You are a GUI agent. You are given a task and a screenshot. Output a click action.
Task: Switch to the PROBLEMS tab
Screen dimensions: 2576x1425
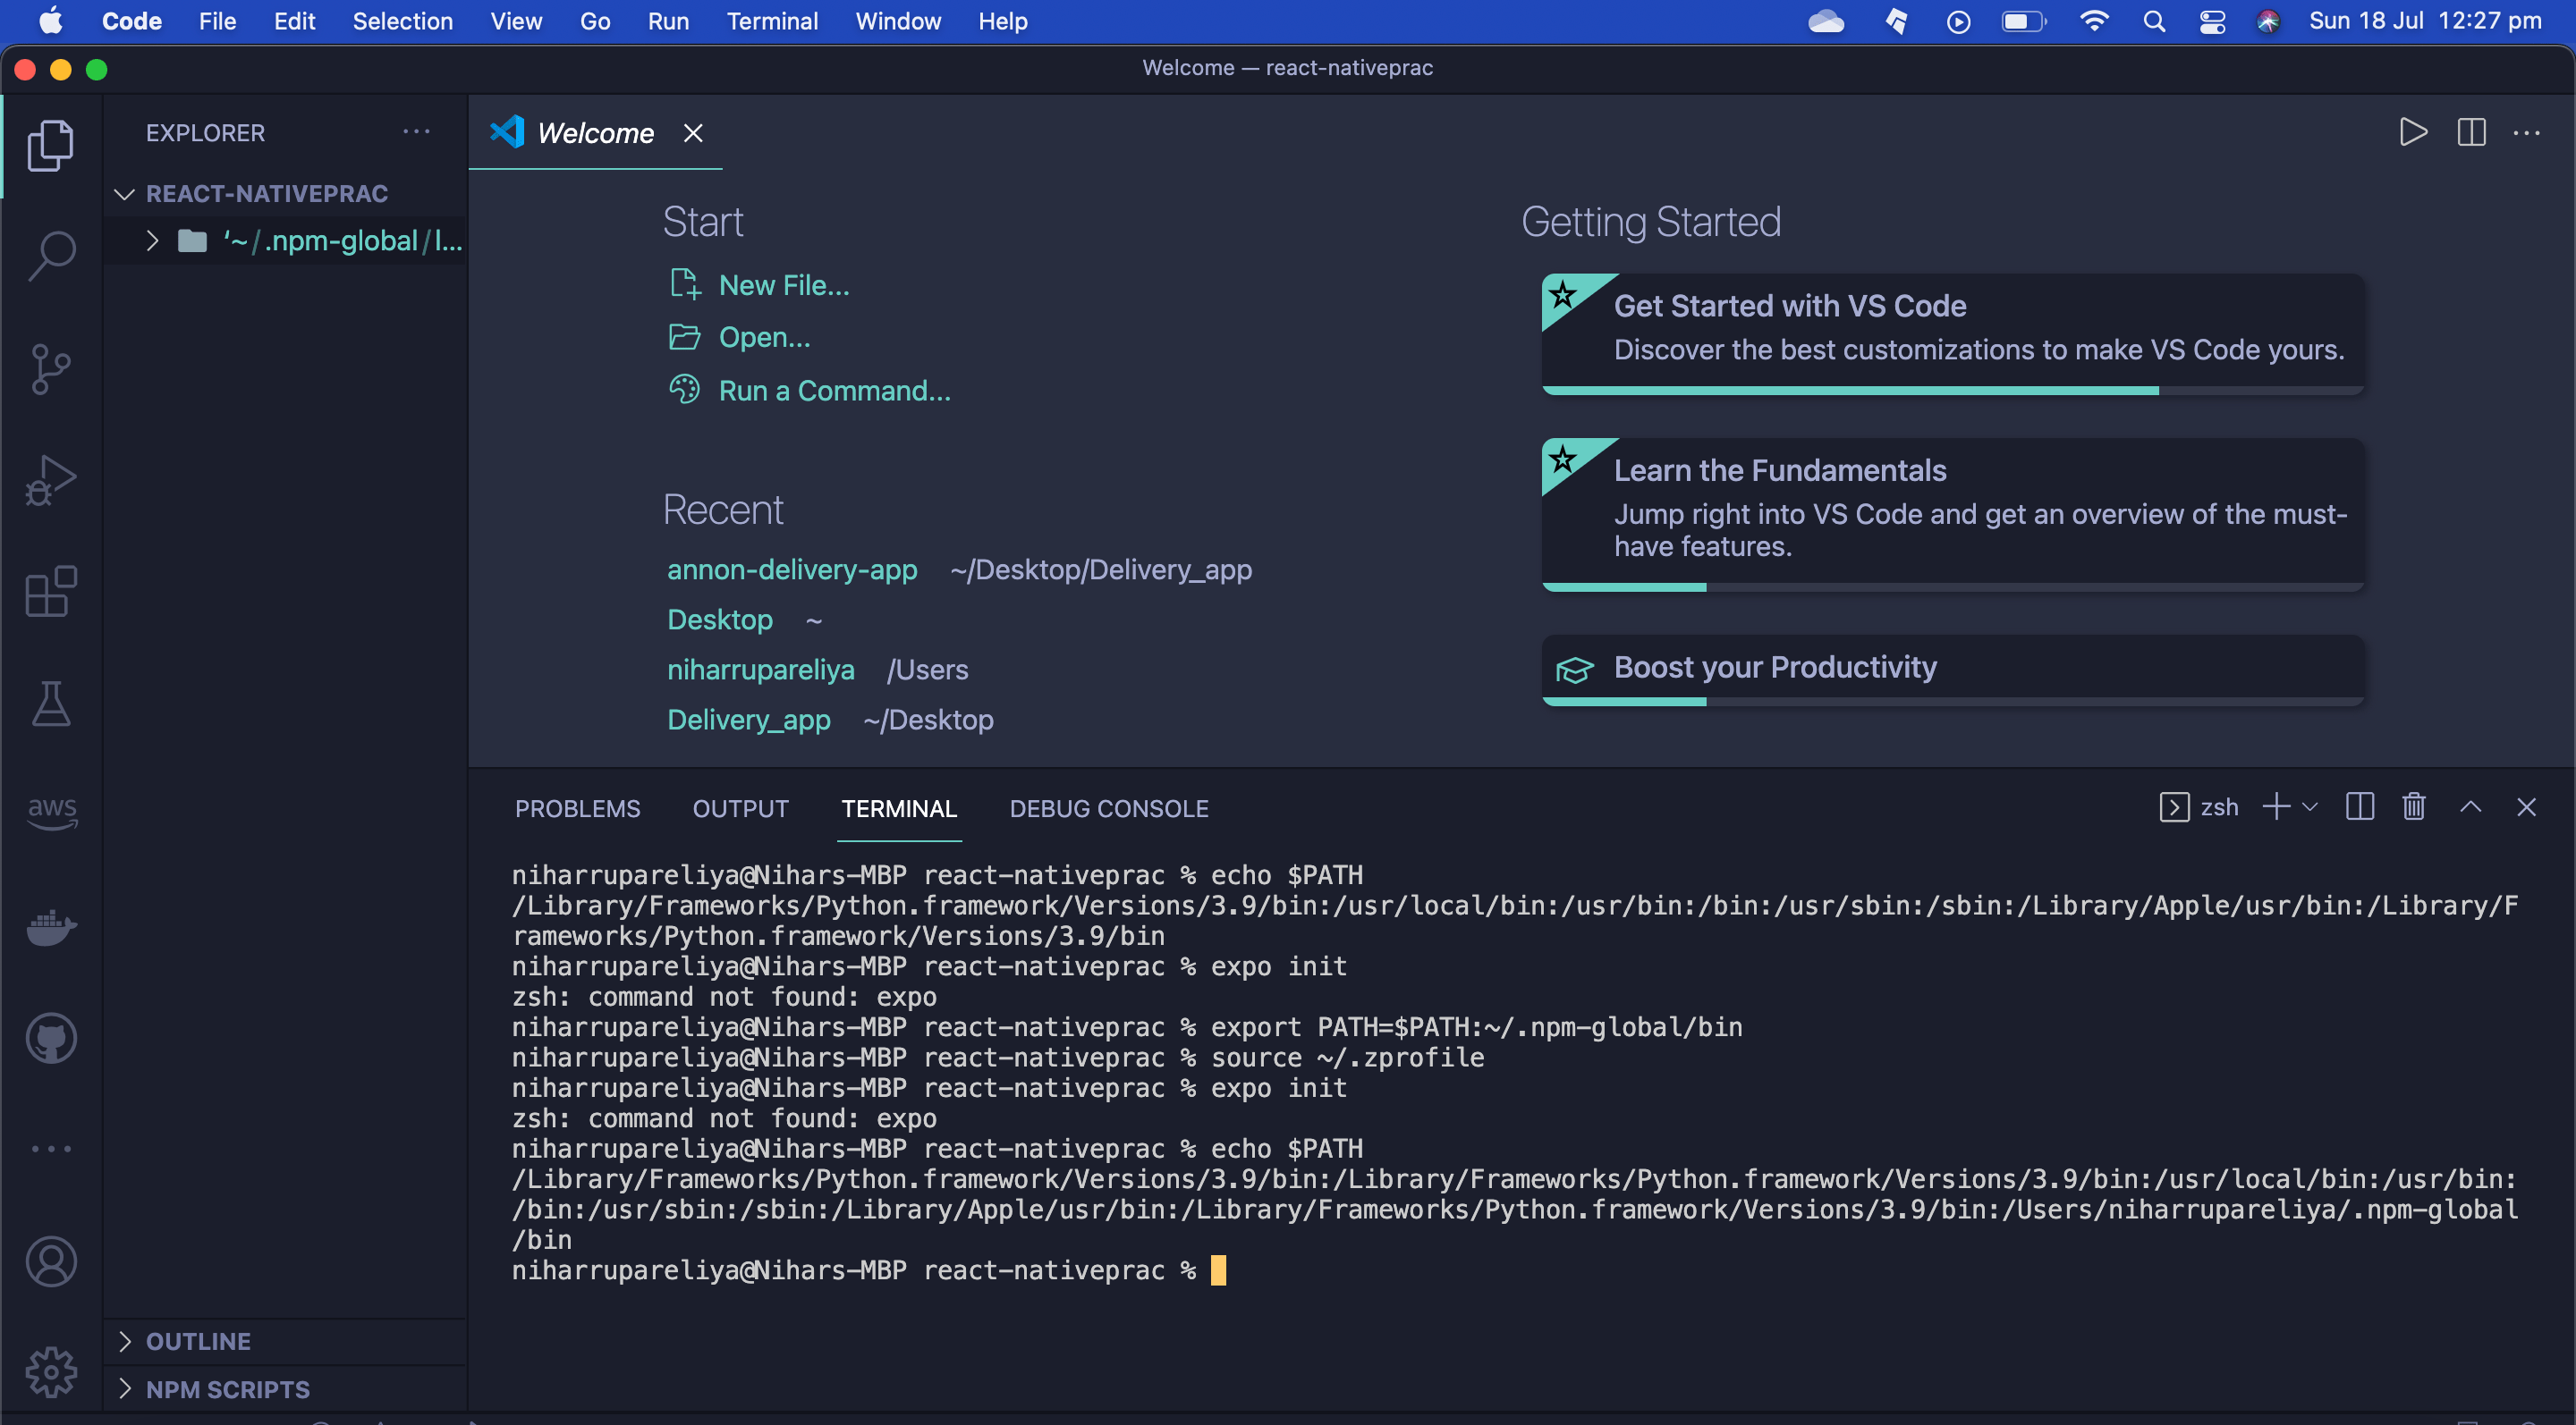point(577,808)
